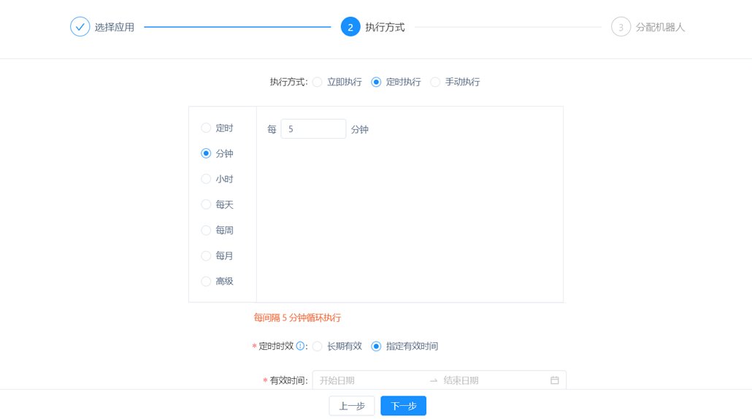Image resolution: width=752 pixels, height=419 pixels.
Task: Click the 开始日期 start date field
Action: click(369, 380)
